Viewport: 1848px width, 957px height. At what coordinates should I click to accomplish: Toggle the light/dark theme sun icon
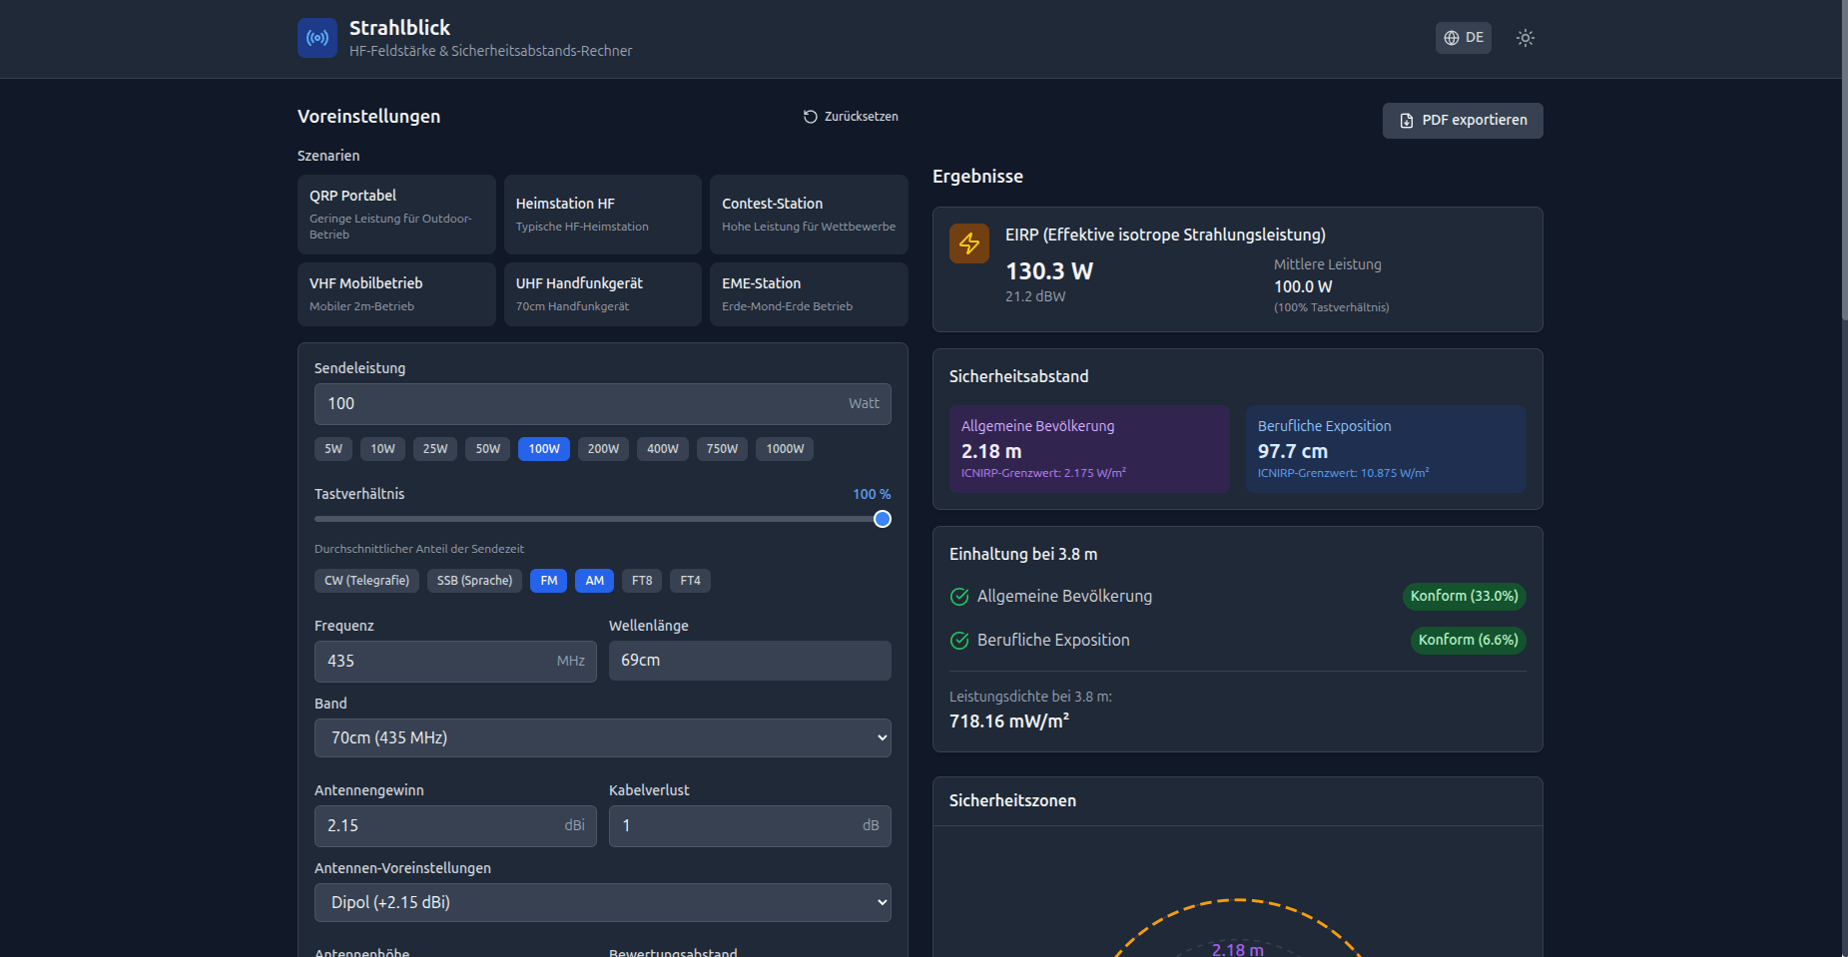click(1525, 38)
